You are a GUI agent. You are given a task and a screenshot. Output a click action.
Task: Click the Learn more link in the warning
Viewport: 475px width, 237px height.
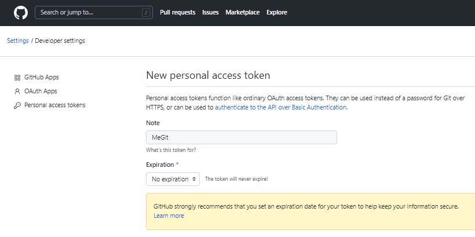(169, 216)
